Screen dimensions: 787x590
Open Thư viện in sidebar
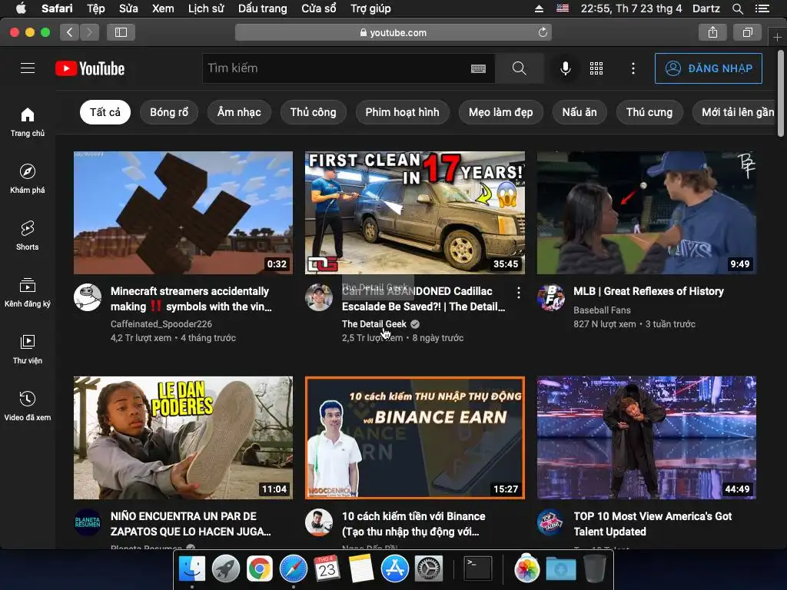click(x=28, y=349)
